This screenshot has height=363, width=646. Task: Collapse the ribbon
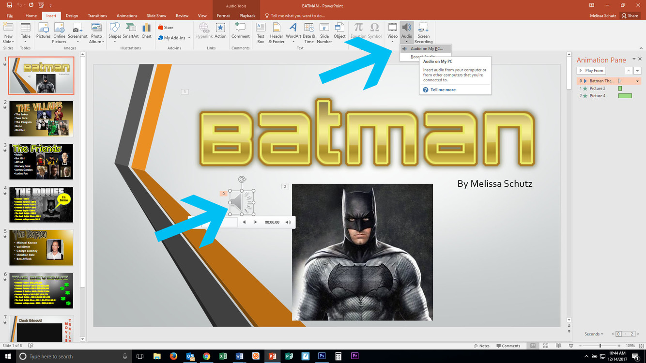click(641, 48)
